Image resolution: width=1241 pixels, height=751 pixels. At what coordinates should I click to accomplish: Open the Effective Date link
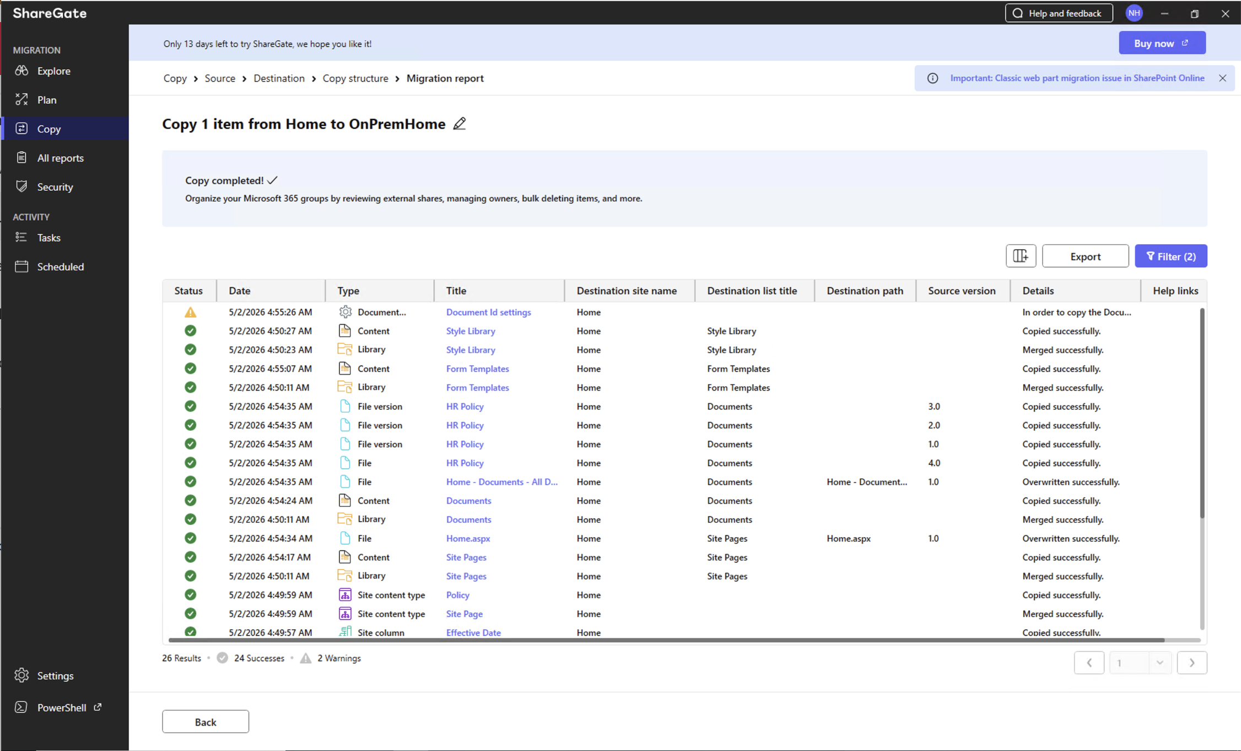[473, 632]
